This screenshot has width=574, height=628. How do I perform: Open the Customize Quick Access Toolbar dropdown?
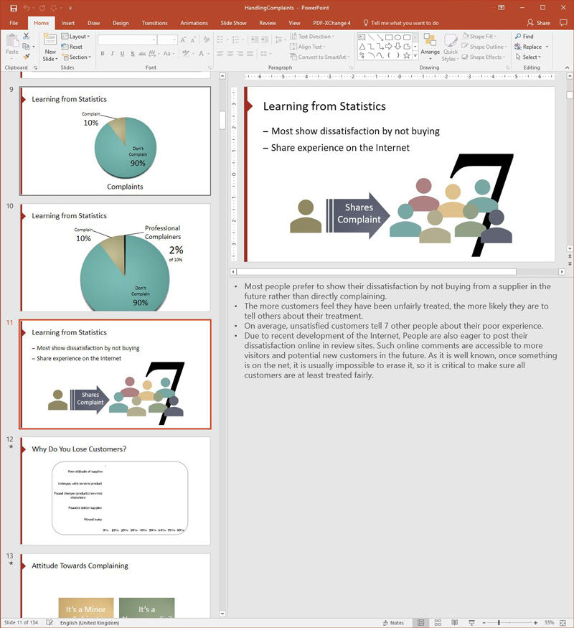coord(70,8)
